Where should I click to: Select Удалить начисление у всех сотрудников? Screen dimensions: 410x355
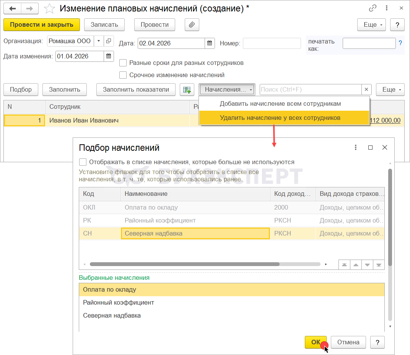point(280,118)
